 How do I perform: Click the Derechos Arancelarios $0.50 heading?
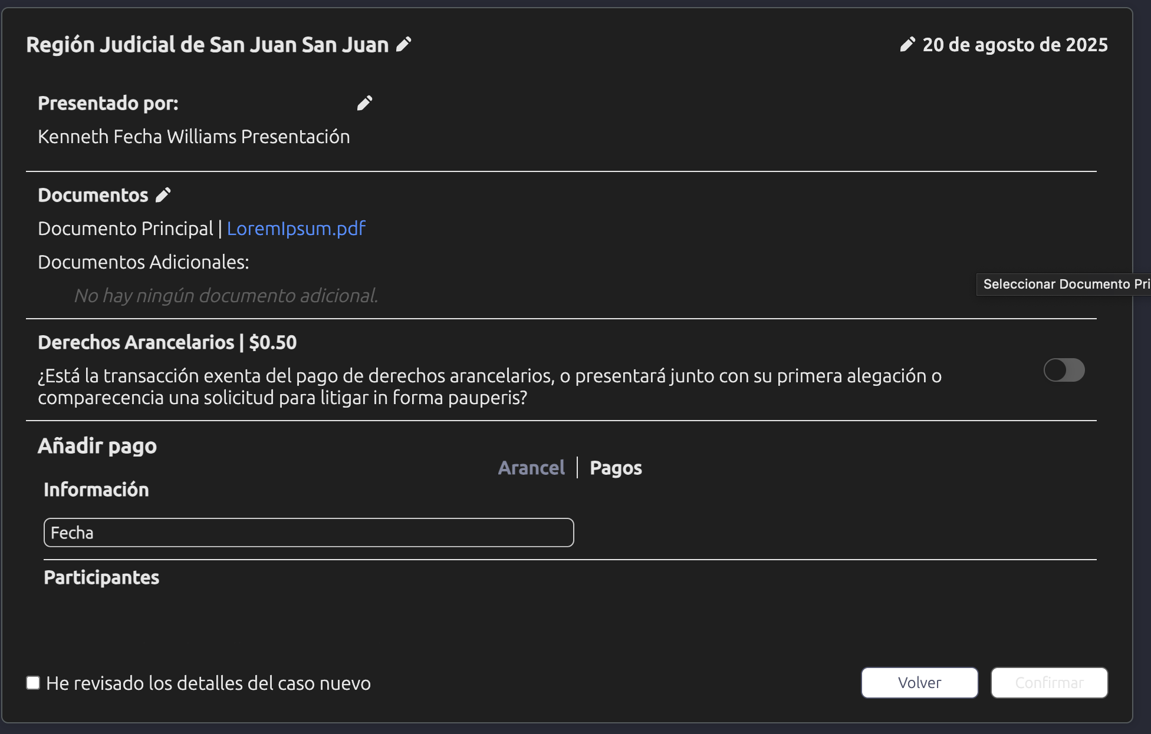(x=167, y=342)
